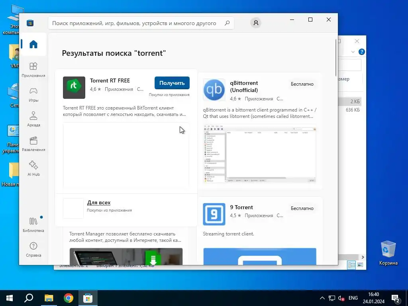Open the user account profile icon

pos(256,23)
